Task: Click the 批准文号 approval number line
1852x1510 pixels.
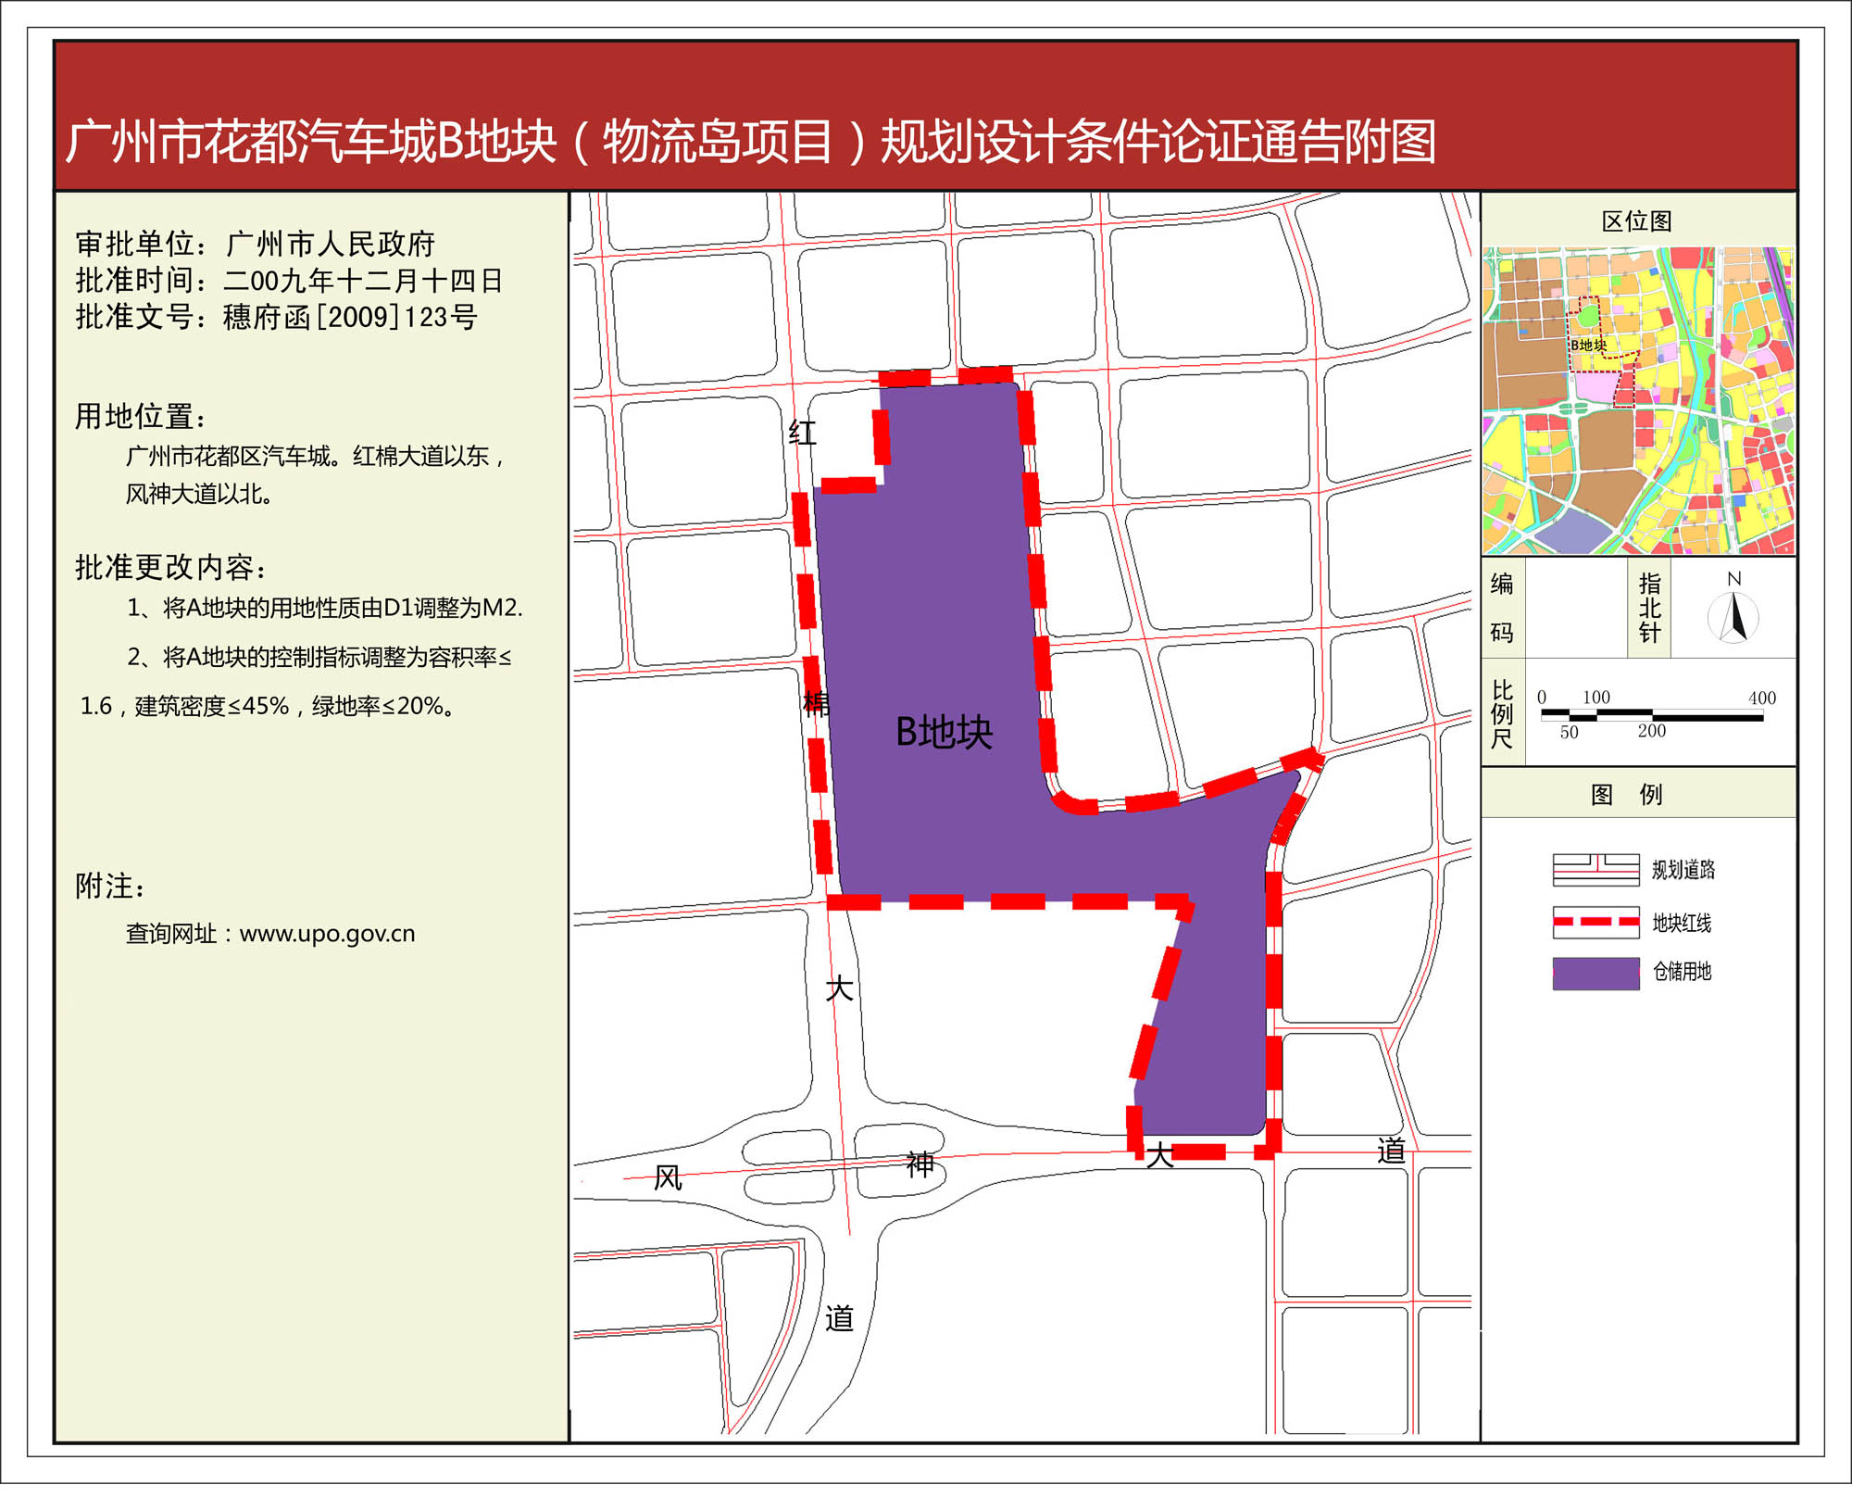Action: 276,317
